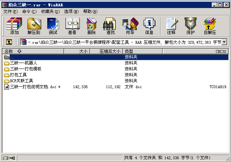Sort by 类型 column header

[x=142, y=51]
